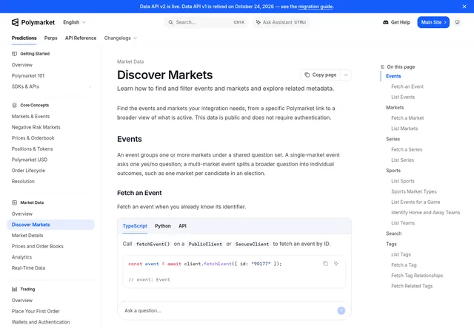Ask AI about the code via sparkle icon
Screen dimensions: 474x328
click(336, 264)
